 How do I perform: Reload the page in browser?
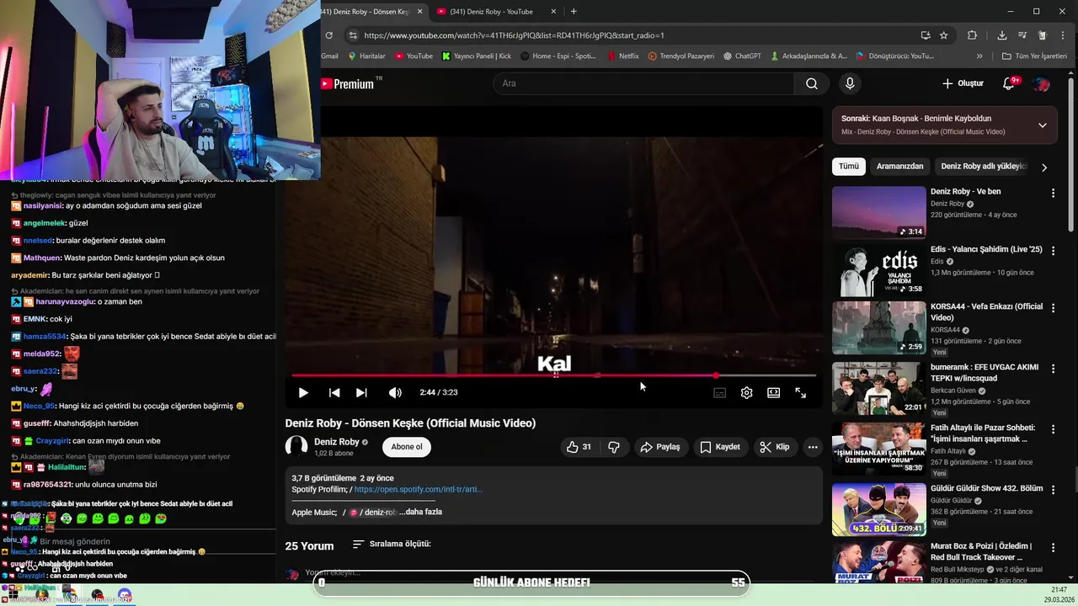328,35
